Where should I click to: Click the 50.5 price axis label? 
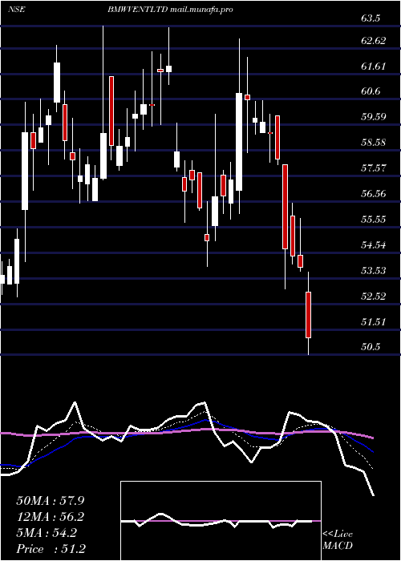click(x=371, y=347)
